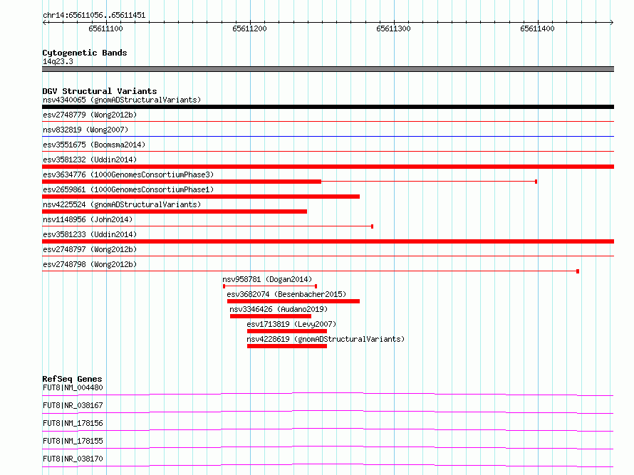
Task: Select transcript FUT8|NM_004480
Action: pyautogui.click(x=73, y=387)
